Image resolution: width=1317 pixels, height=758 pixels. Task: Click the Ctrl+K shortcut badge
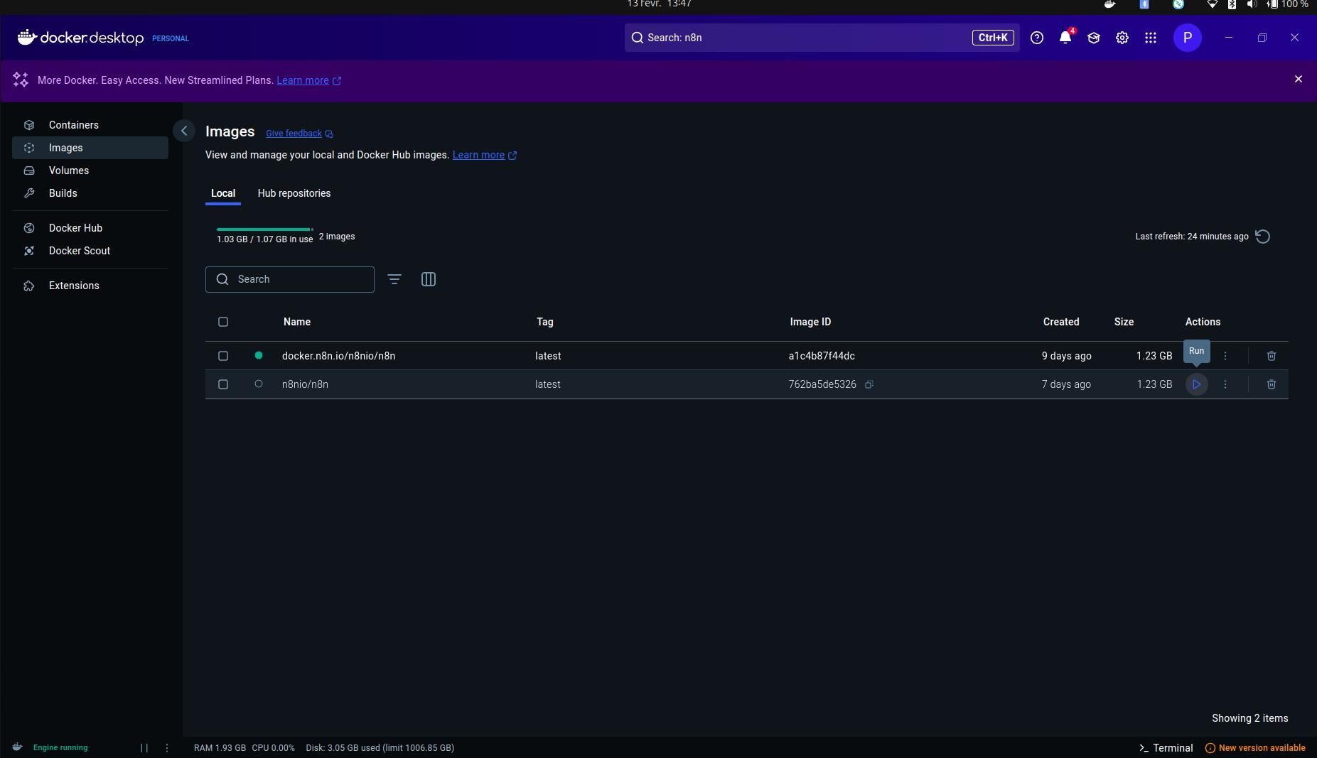(x=993, y=38)
